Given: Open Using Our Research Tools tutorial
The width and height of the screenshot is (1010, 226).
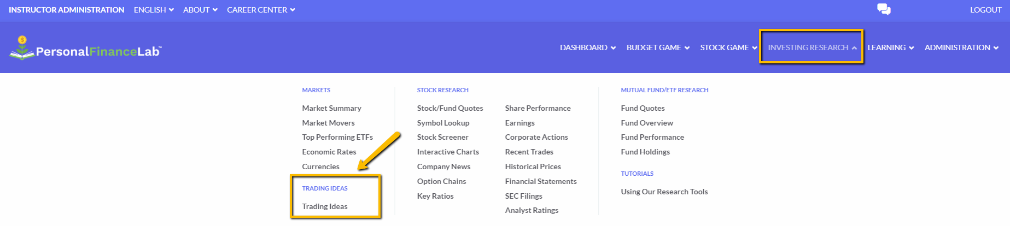Looking at the screenshot, I should 664,192.
